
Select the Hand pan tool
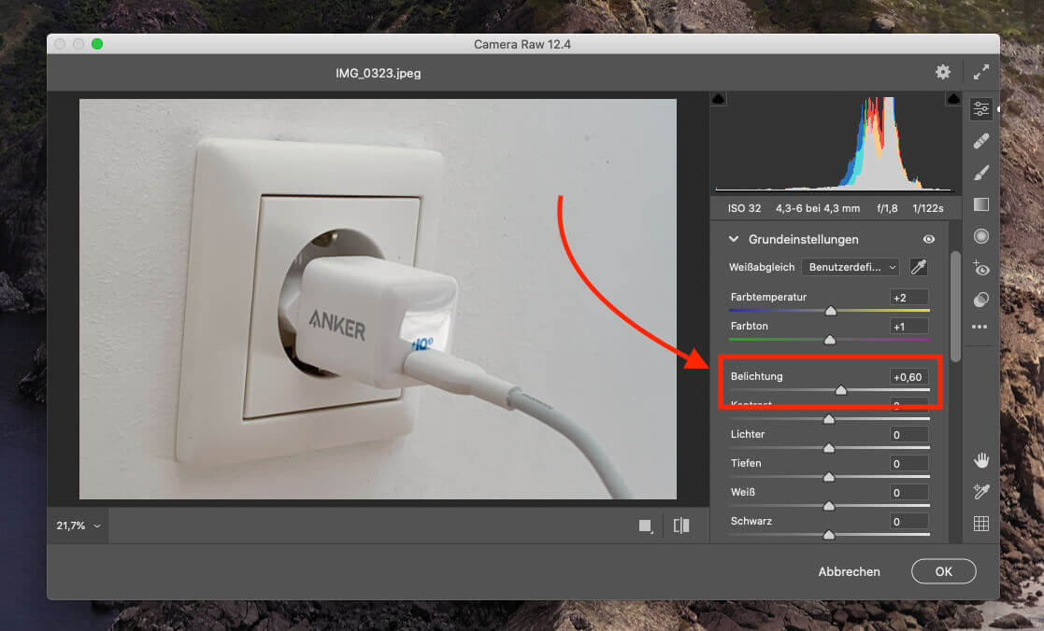980,459
